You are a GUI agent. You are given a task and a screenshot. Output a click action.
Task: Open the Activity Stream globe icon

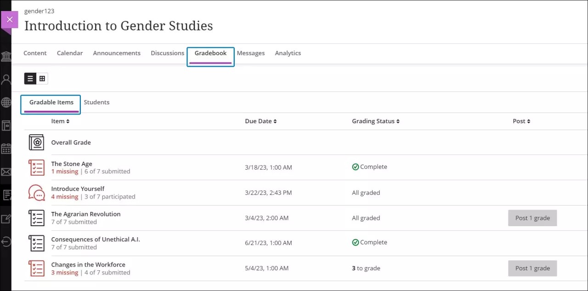tap(6, 102)
